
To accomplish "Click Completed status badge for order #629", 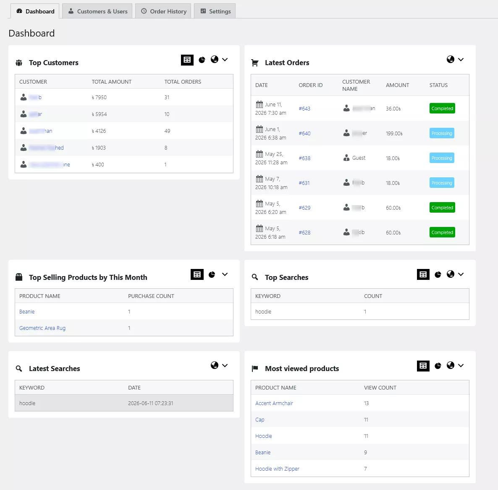I will 442,208.
